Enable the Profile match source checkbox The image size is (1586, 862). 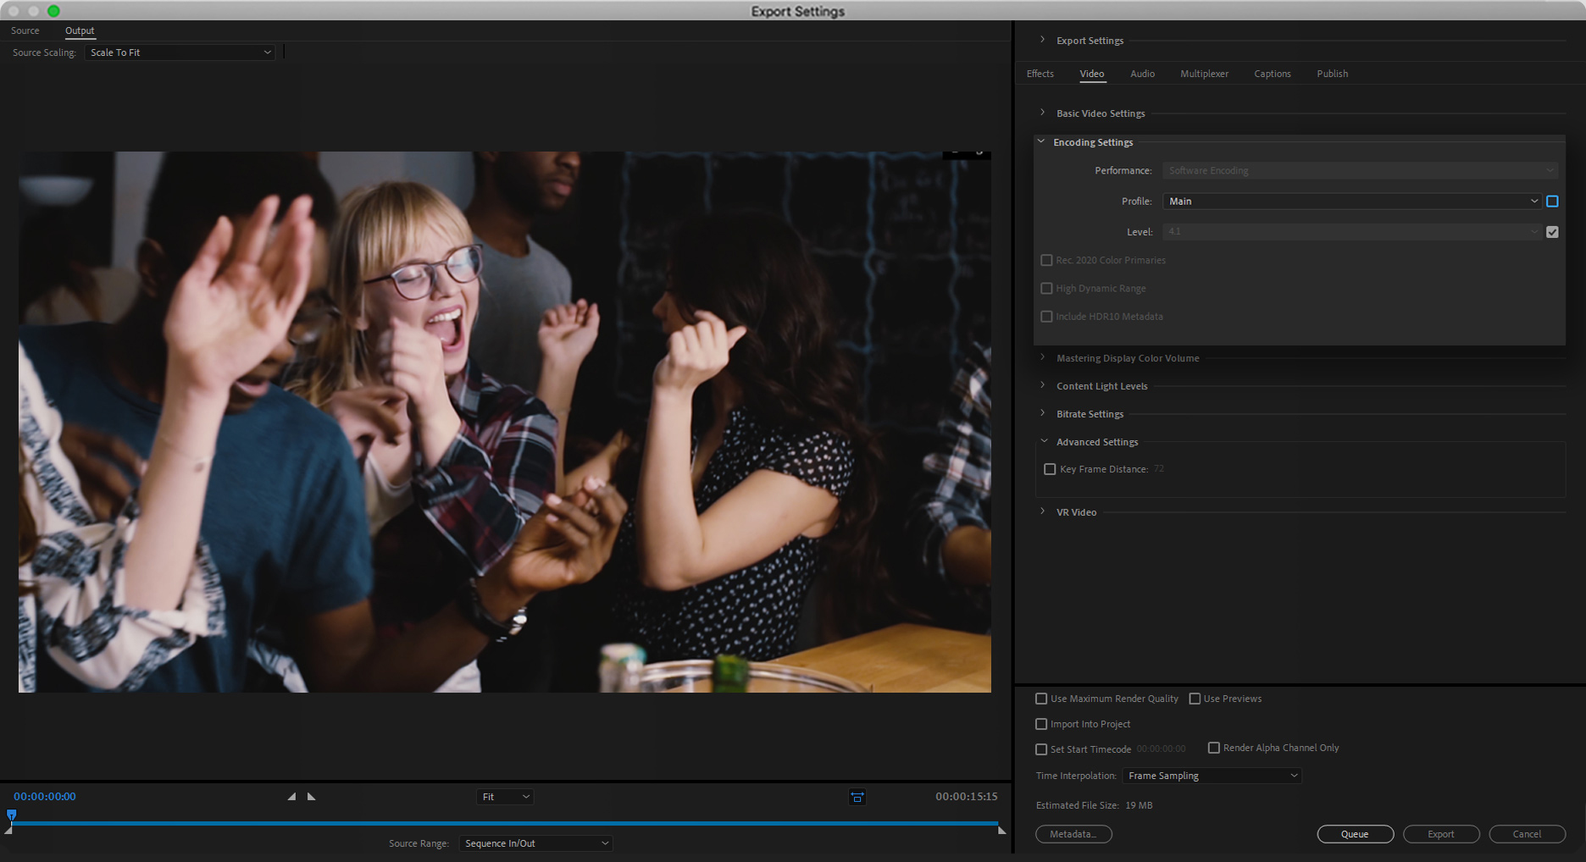point(1552,202)
